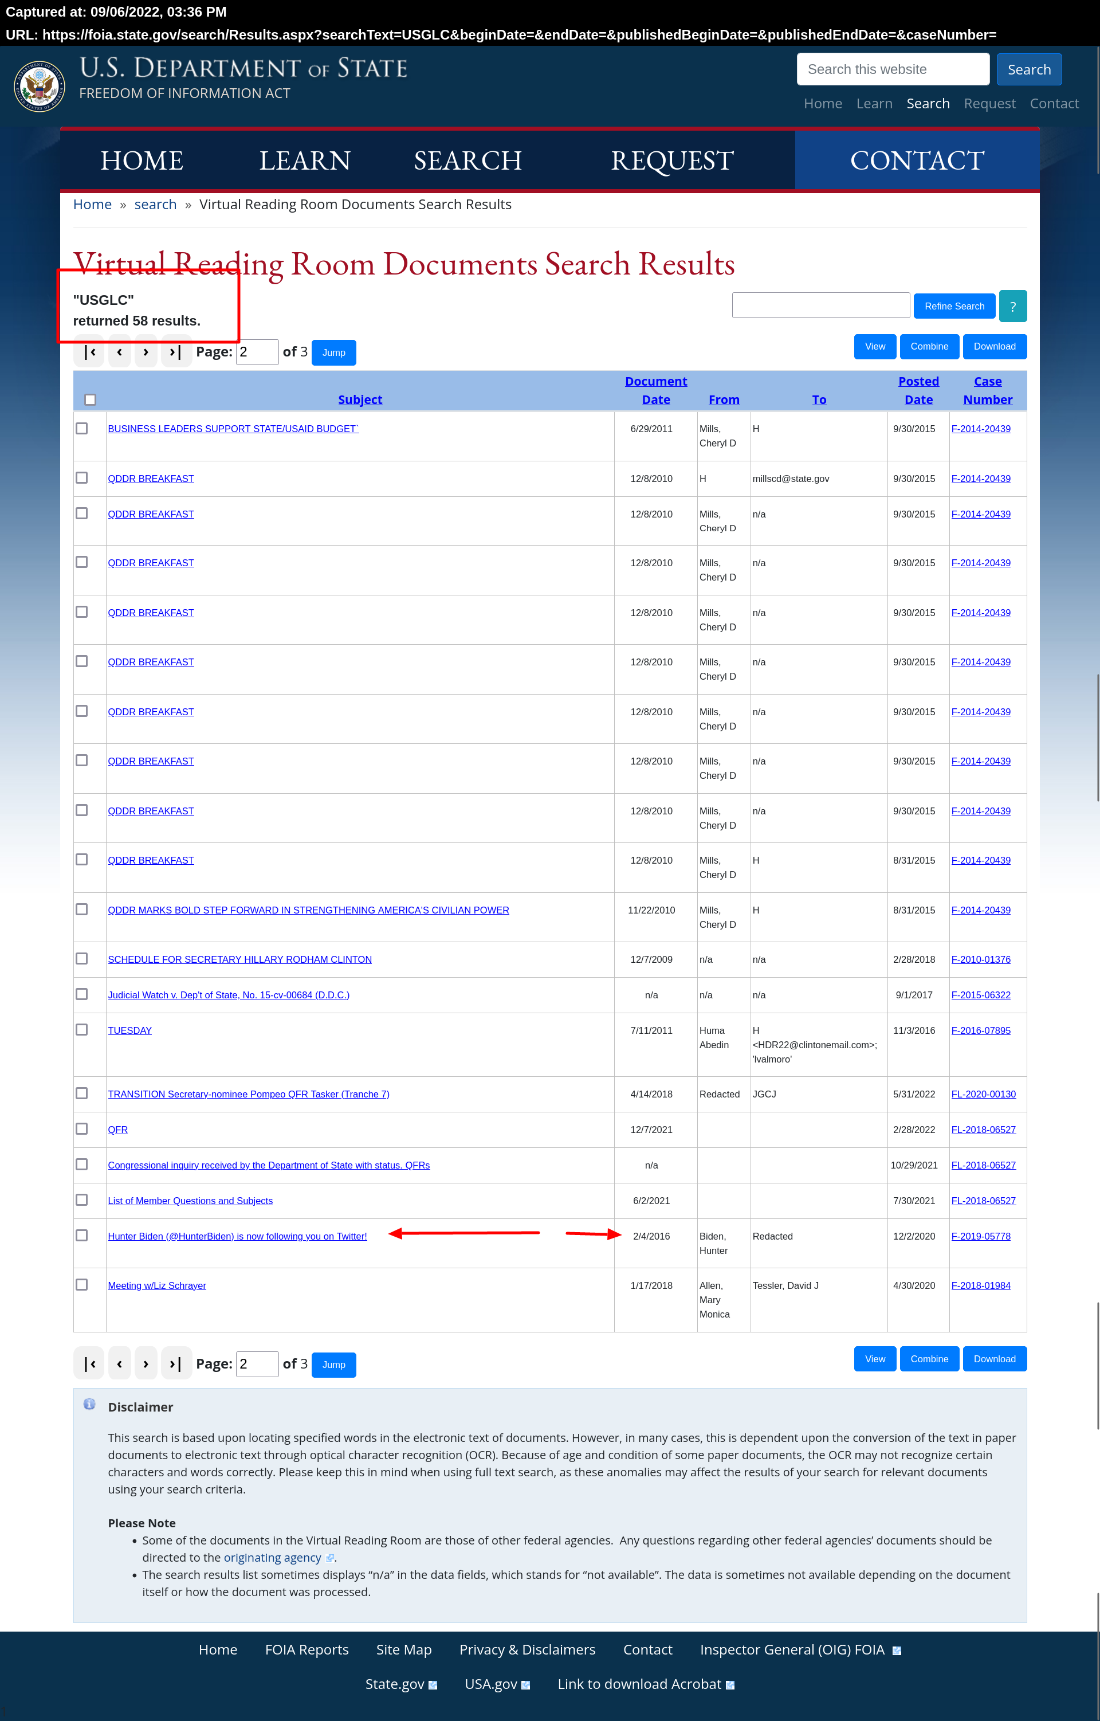
Task: Select checkbox for Judicial Watch row
Action: coord(81,994)
